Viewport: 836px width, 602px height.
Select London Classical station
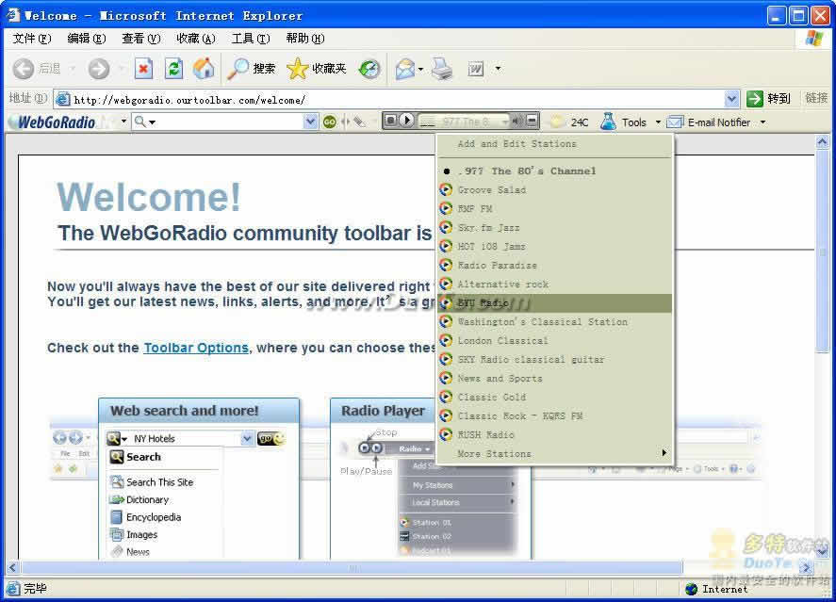tap(554, 341)
